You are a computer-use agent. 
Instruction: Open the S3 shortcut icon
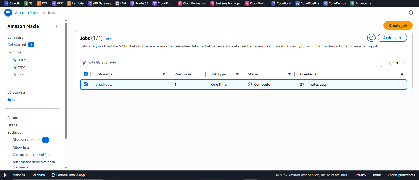click(x=26, y=3)
